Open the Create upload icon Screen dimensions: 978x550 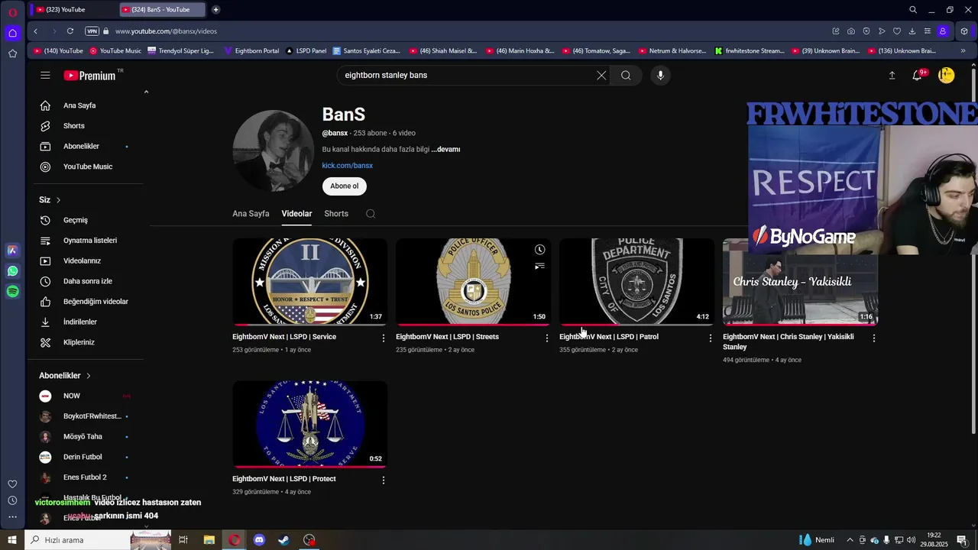(892, 75)
